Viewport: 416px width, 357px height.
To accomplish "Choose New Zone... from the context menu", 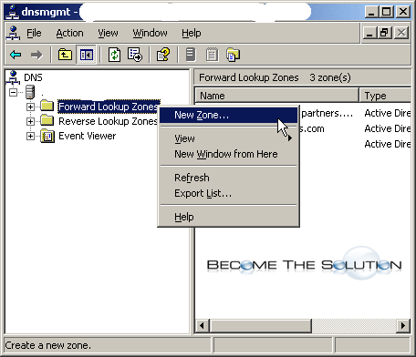I will [228, 115].
